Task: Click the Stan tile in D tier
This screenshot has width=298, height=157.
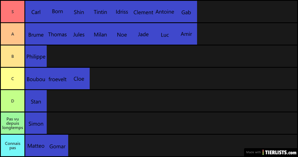Action: (36, 101)
